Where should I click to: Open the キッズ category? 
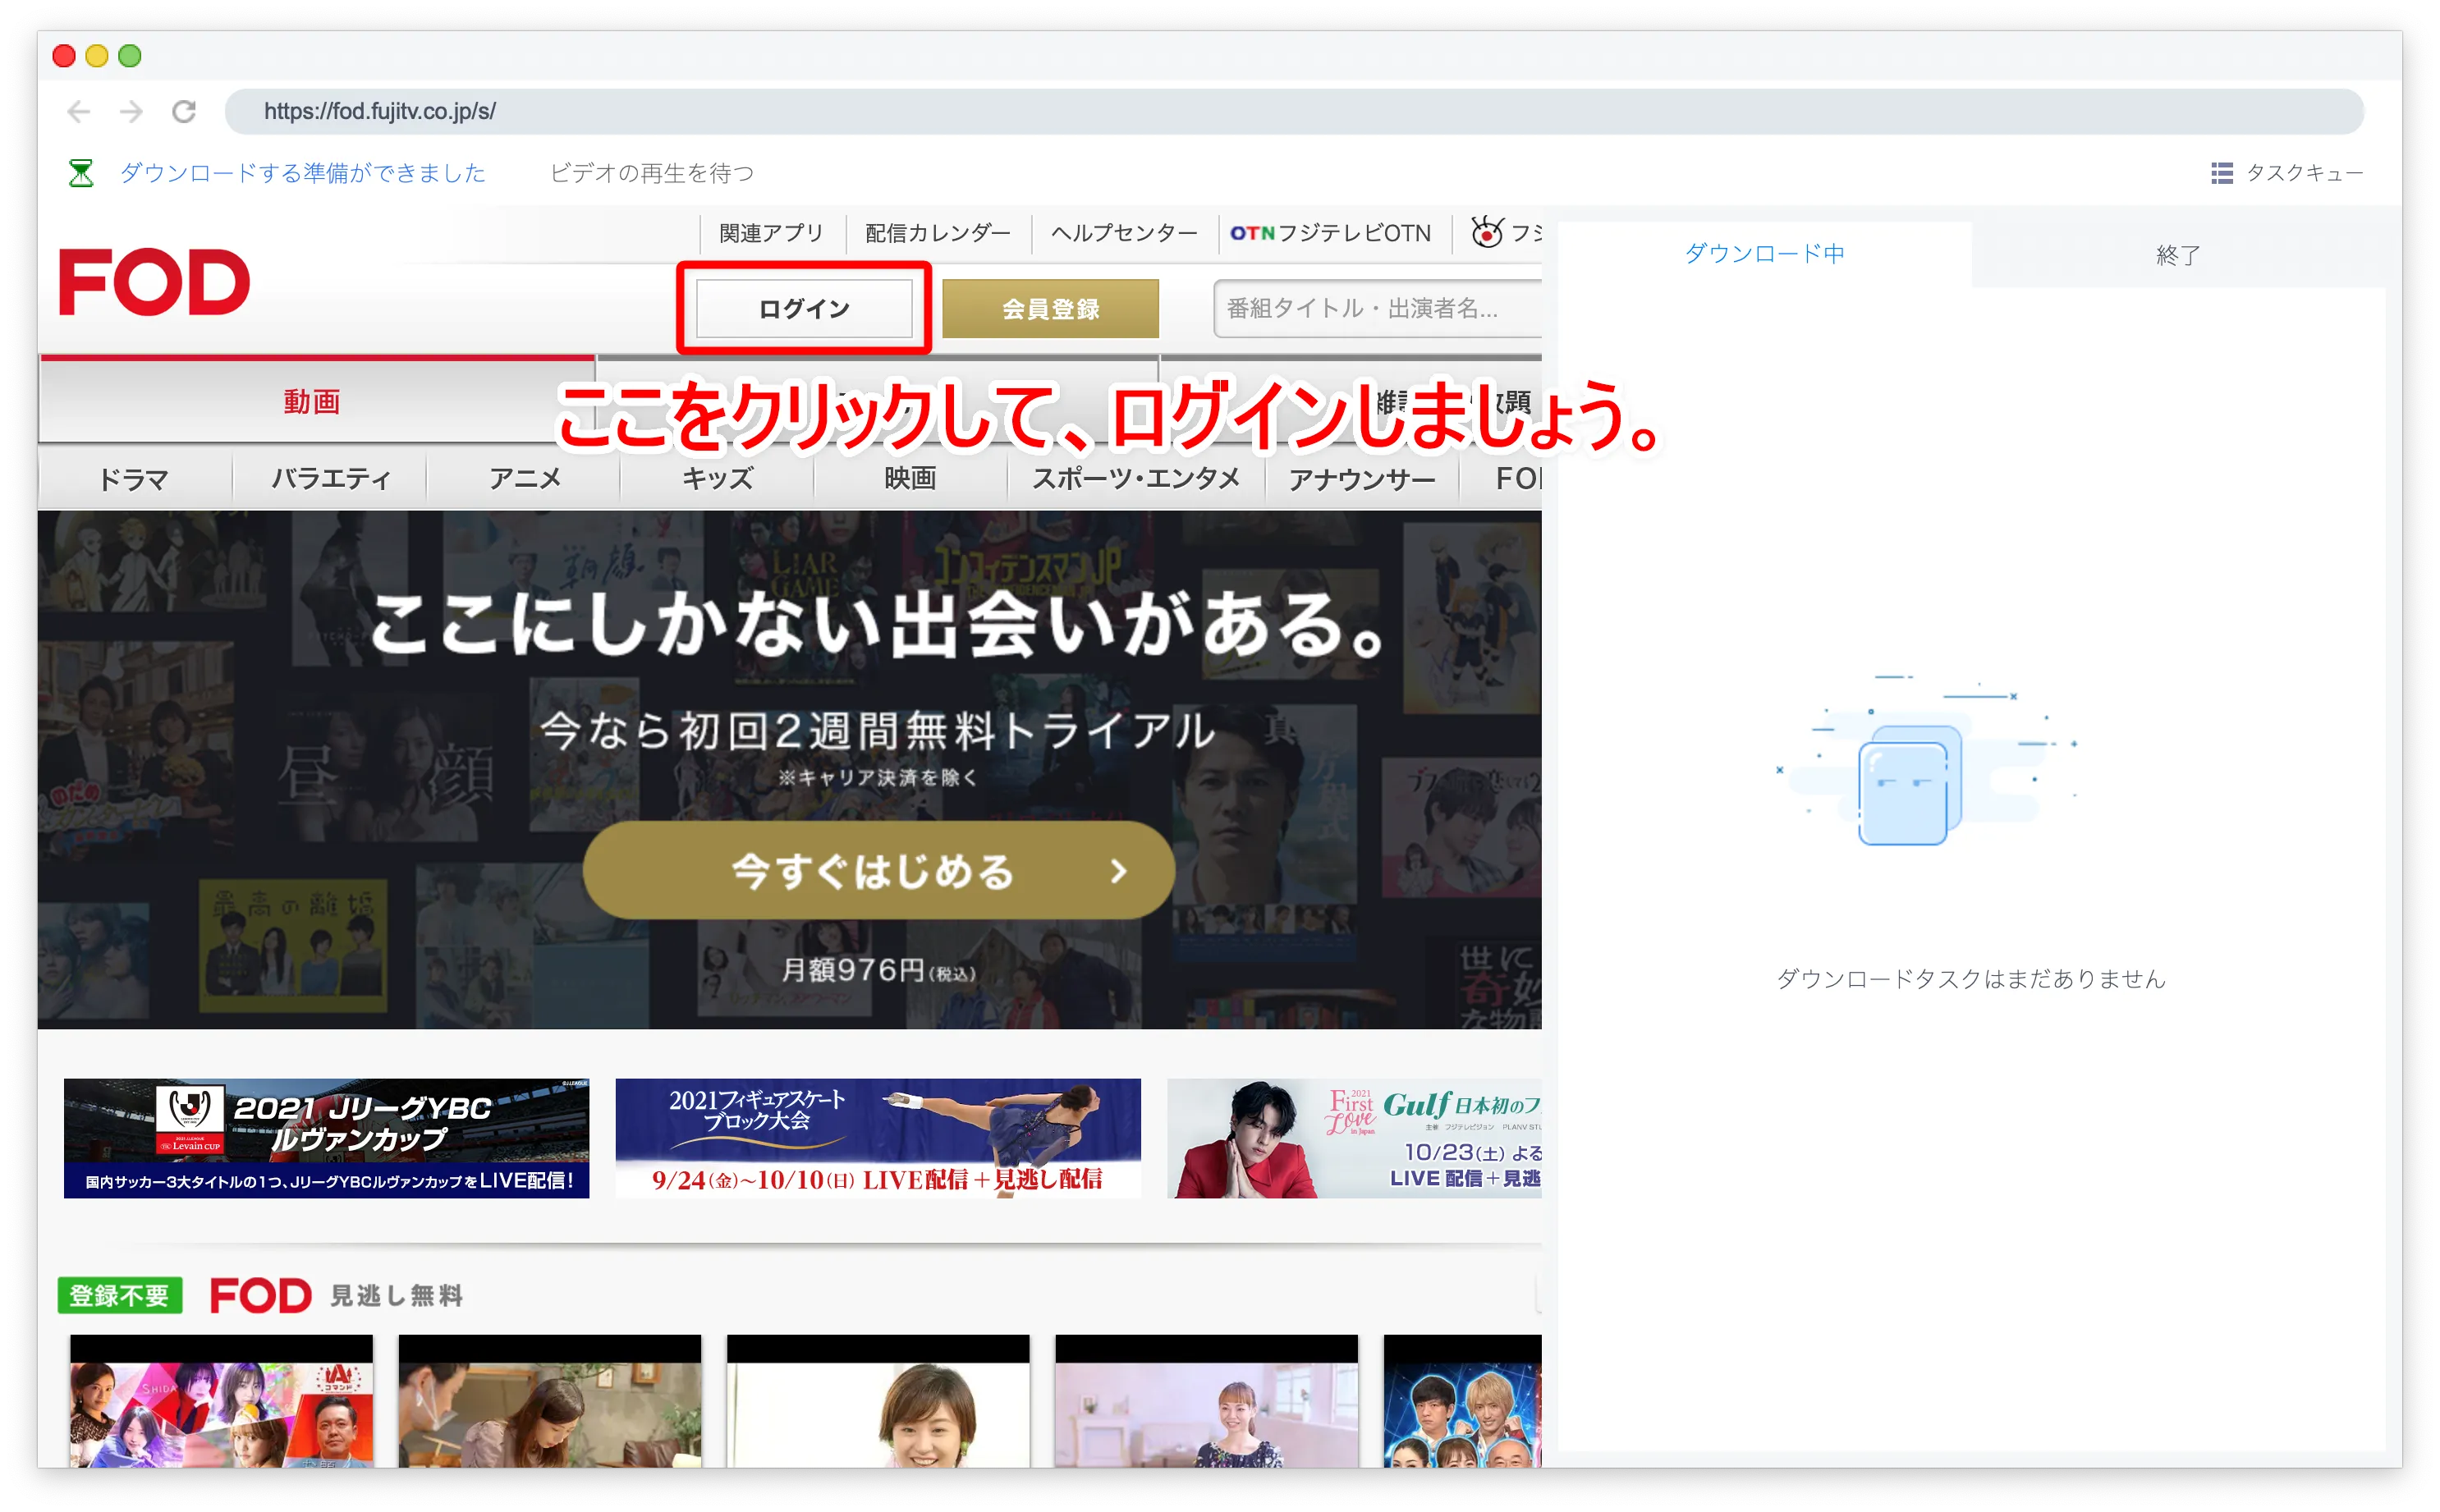point(717,479)
